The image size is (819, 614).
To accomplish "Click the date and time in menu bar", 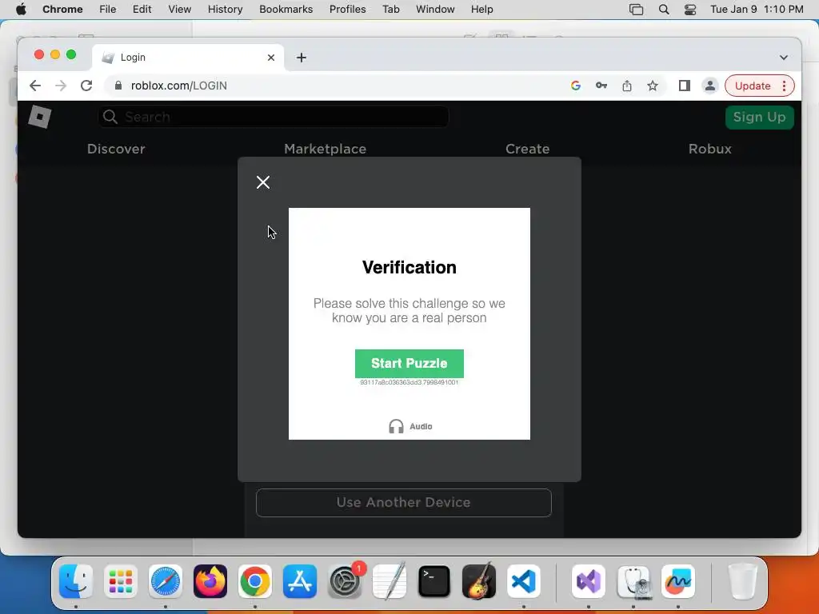I will tap(757, 10).
